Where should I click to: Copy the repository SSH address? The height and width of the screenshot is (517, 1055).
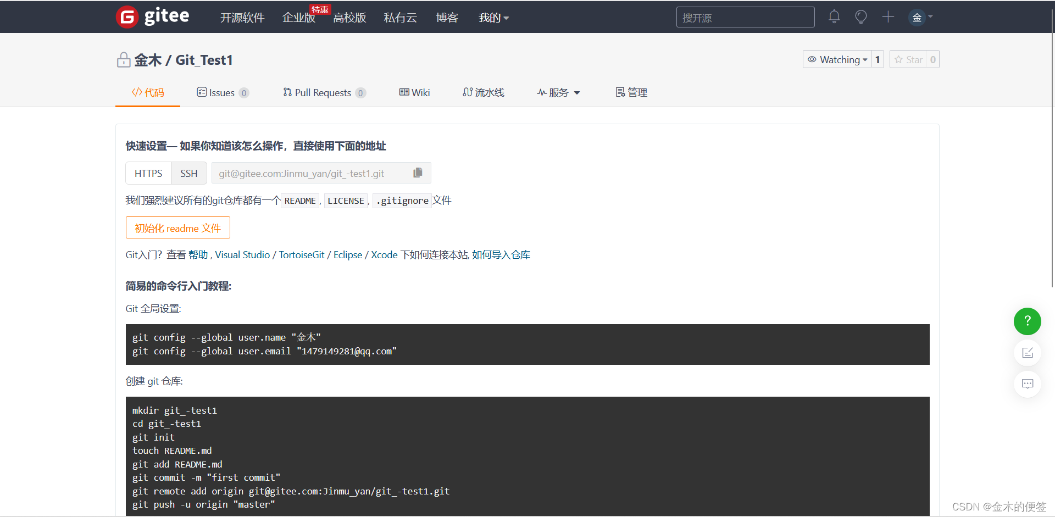(418, 173)
